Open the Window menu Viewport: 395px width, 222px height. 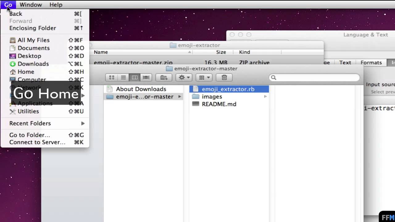[31, 5]
